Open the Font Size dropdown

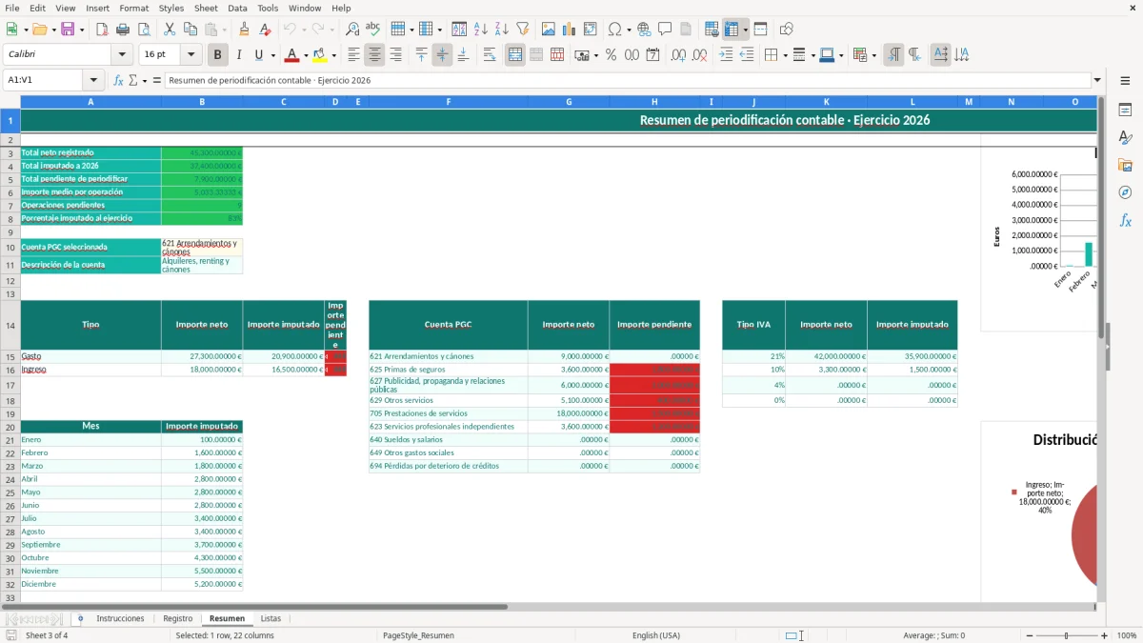pyautogui.click(x=190, y=55)
